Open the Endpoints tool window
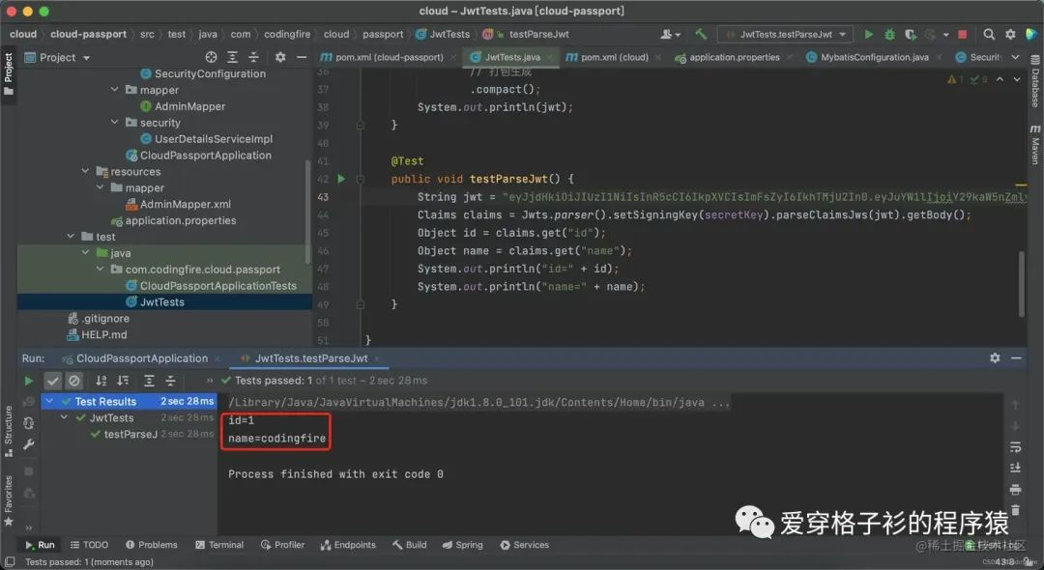This screenshot has height=570, width=1044. click(348, 544)
